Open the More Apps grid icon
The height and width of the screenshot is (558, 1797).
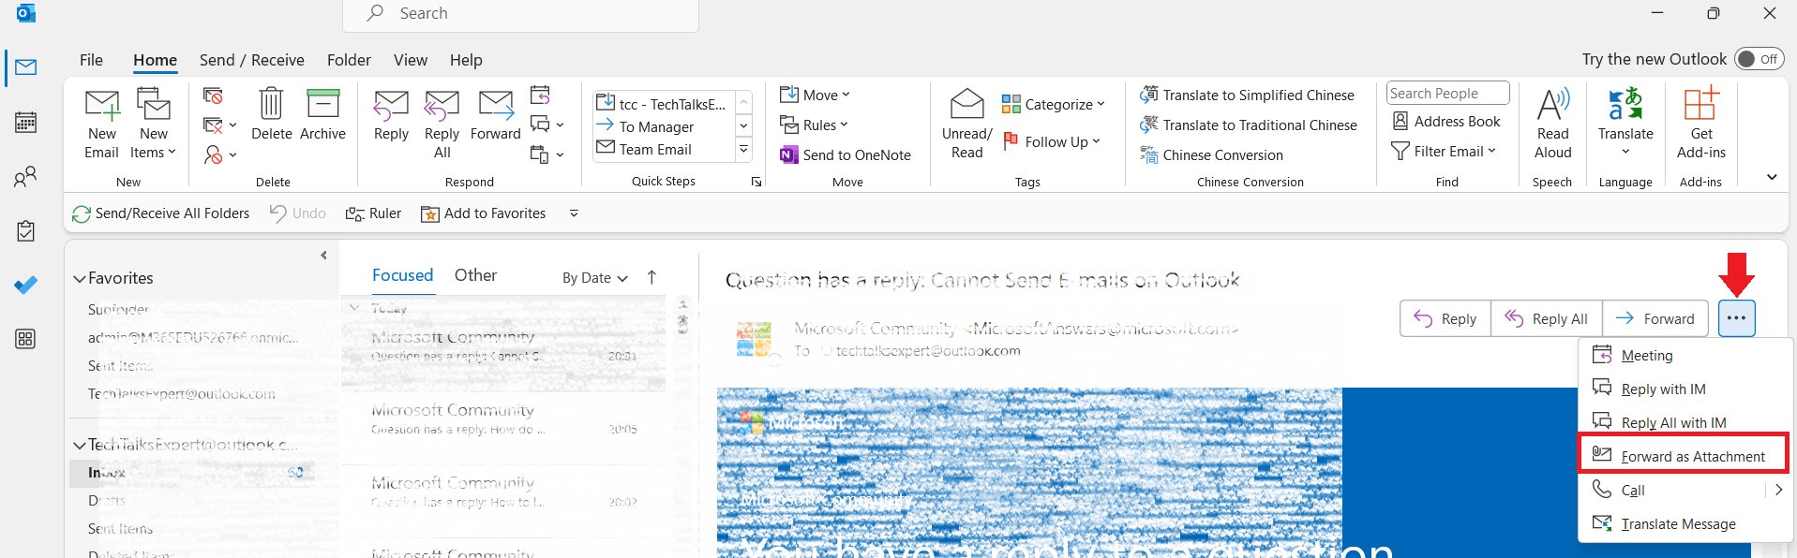tap(26, 339)
